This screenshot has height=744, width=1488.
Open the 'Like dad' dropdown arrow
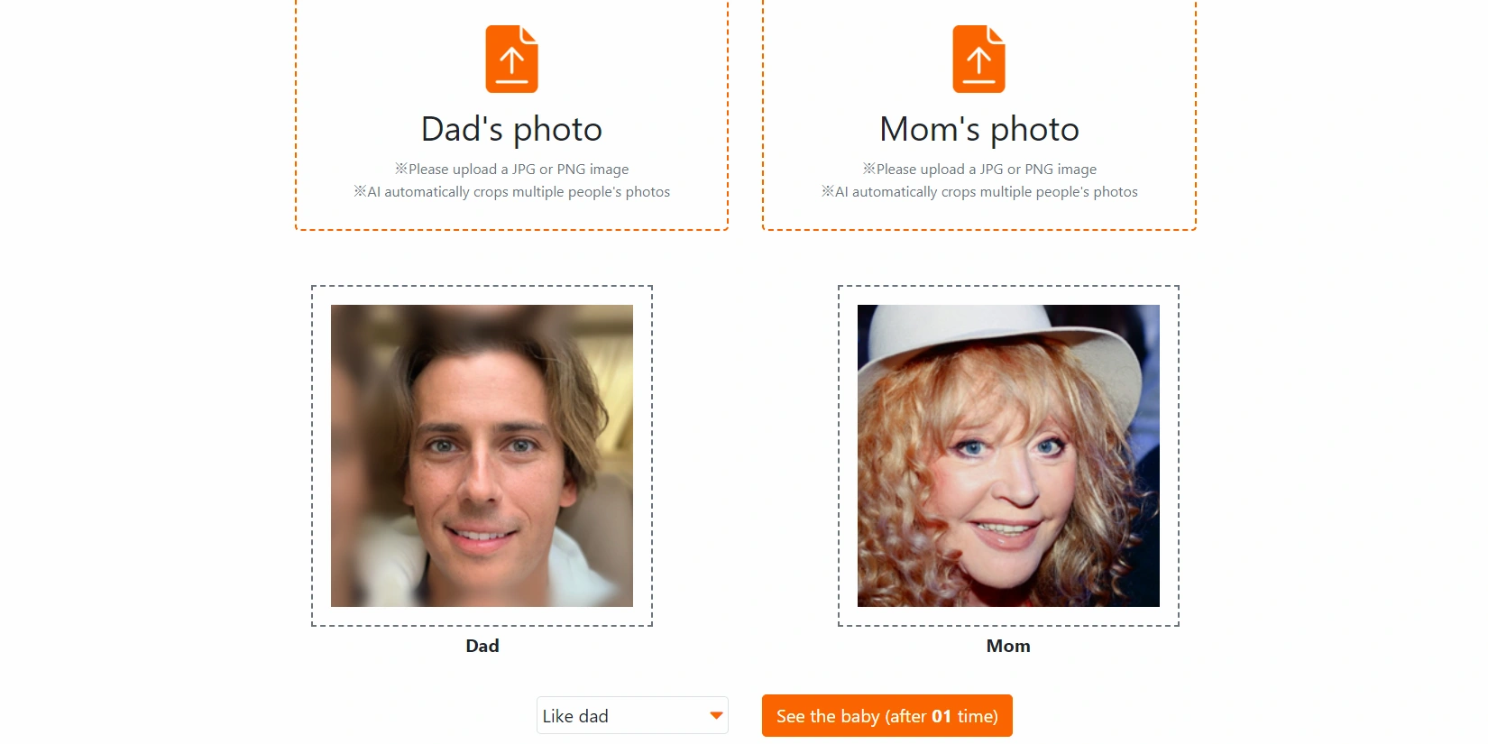point(716,715)
